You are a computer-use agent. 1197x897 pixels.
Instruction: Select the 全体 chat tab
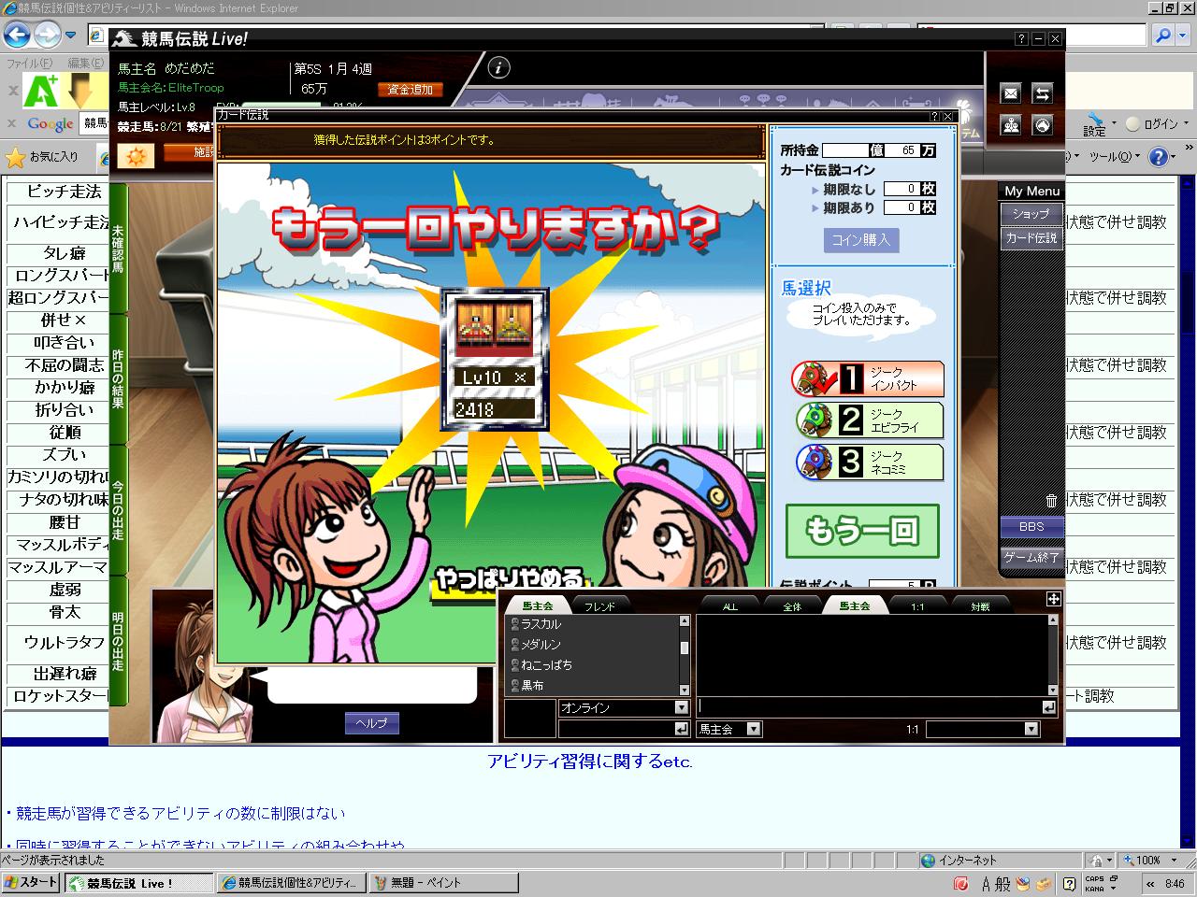coord(792,606)
